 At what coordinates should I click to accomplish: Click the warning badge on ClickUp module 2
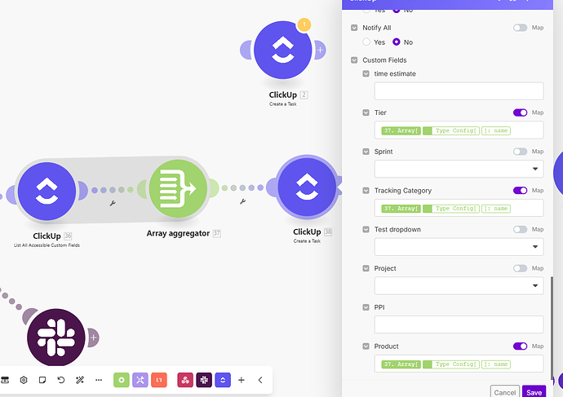point(304,24)
